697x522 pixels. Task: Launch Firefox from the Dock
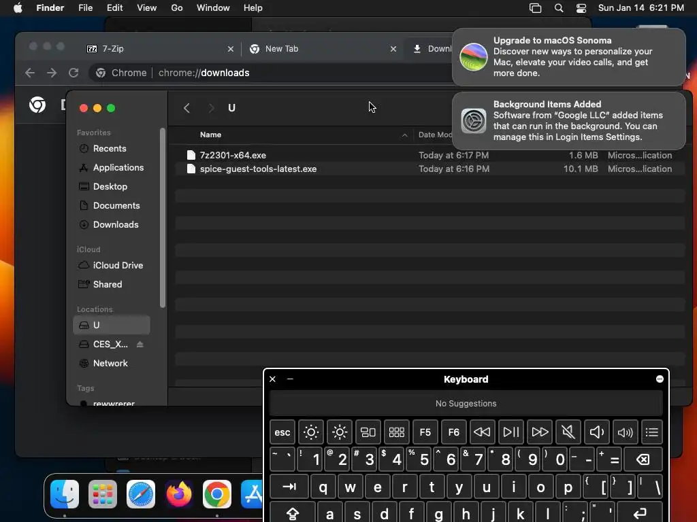point(179,494)
